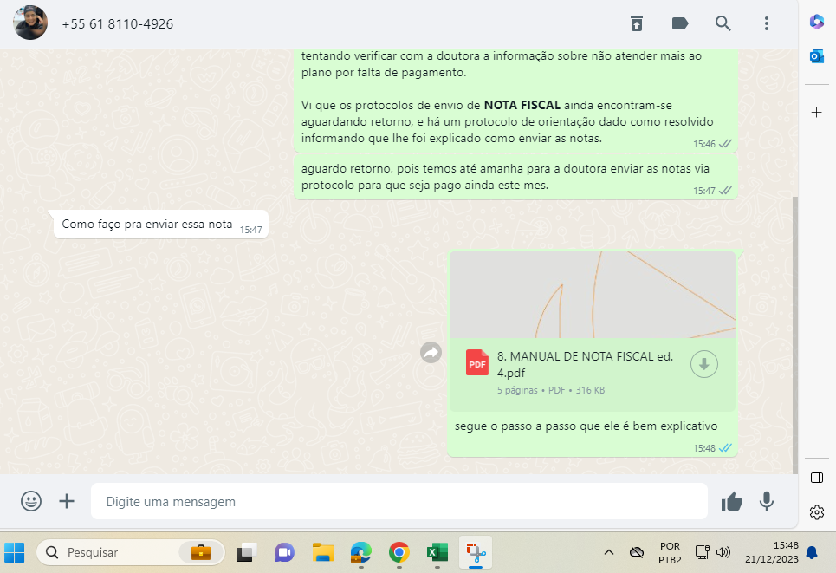Click the trash archive icon in chat header
The image size is (836, 573).
(x=637, y=23)
